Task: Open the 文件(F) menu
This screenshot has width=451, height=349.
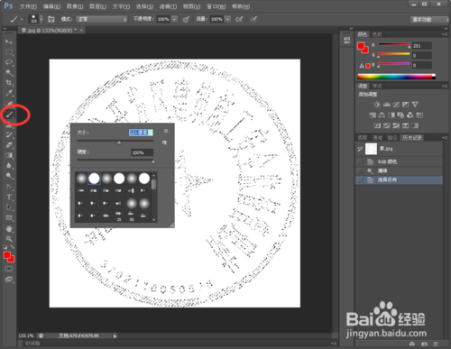Action: pos(28,6)
